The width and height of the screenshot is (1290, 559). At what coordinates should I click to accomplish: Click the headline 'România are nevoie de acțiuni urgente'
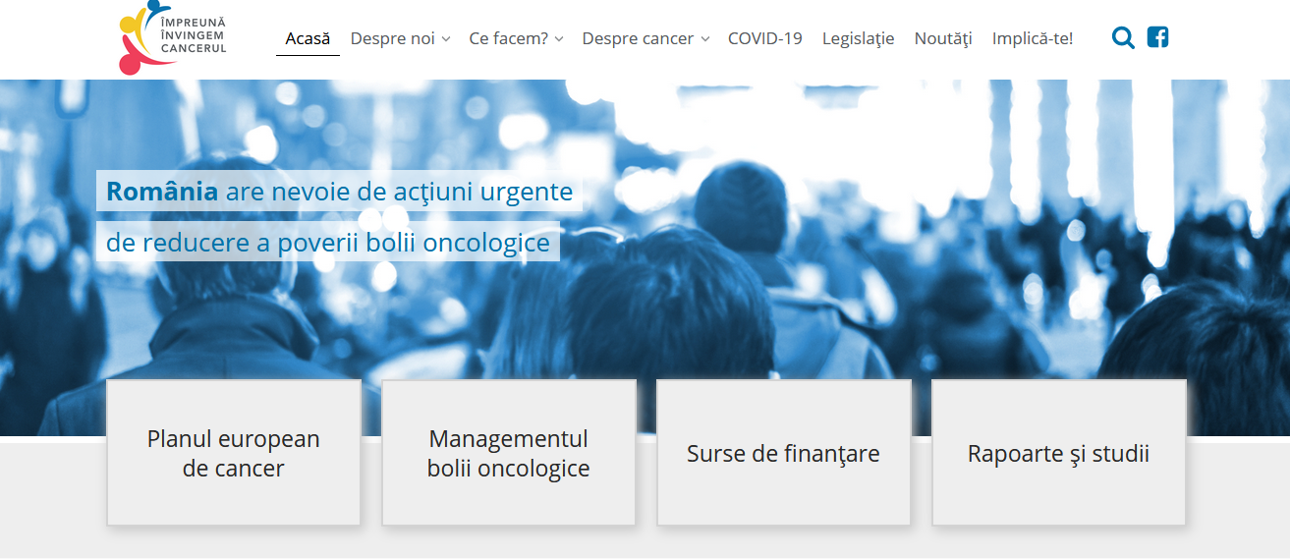pos(339,192)
